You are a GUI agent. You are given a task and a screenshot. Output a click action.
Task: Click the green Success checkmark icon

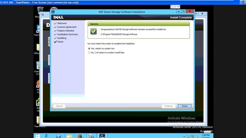(93, 31)
